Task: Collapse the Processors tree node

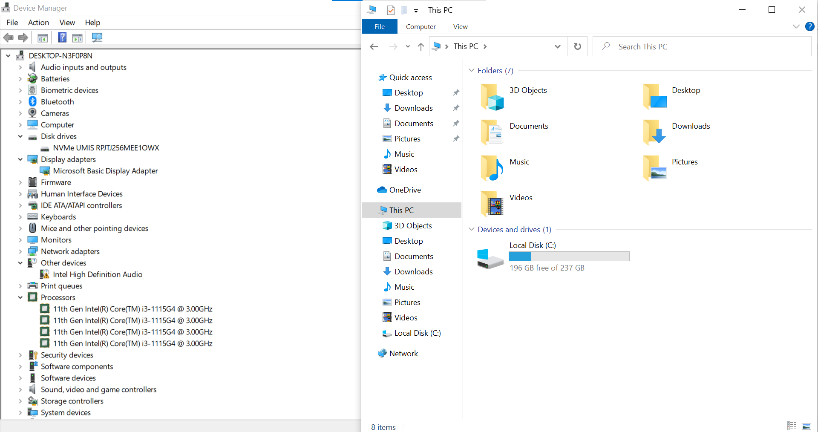Action: (20, 297)
